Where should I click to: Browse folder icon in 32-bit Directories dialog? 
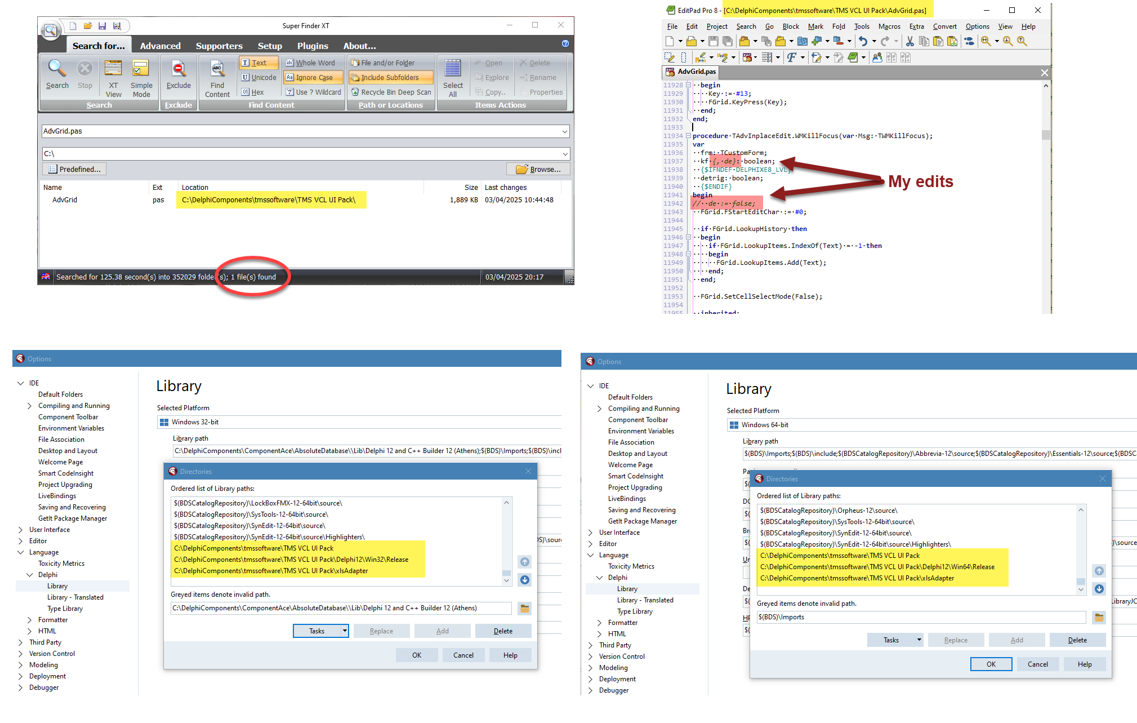click(x=524, y=608)
